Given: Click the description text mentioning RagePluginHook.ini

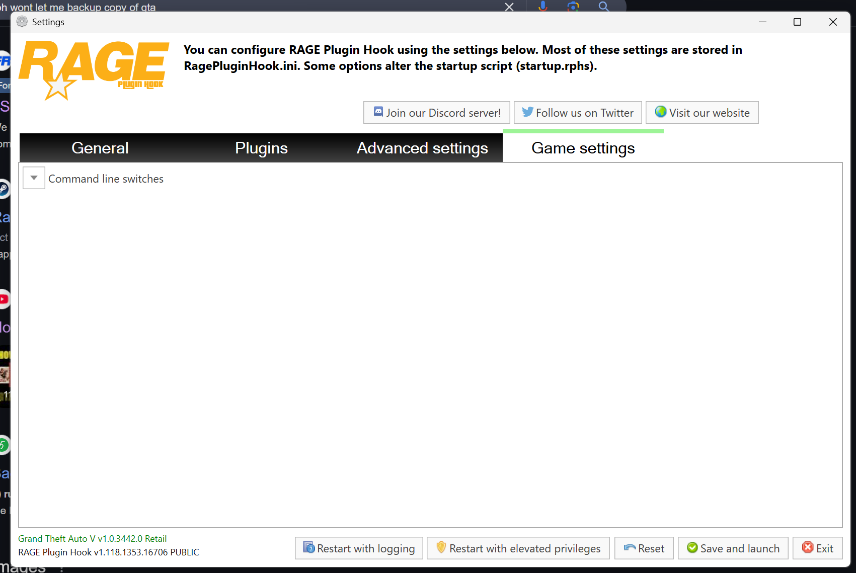Looking at the screenshot, I should (x=463, y=58).
